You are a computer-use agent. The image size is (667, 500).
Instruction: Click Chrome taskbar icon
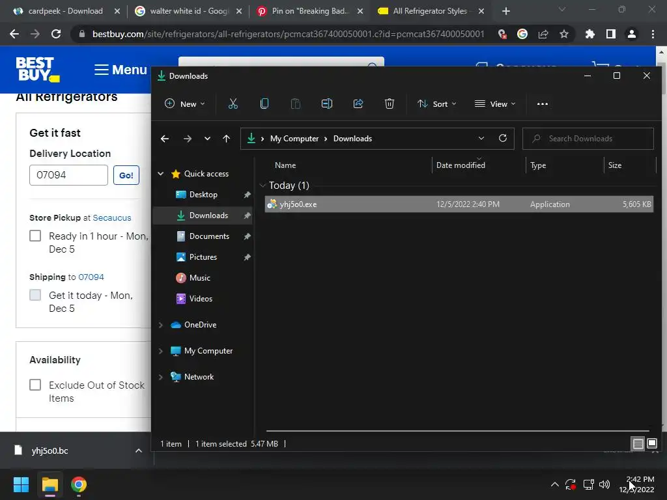[79, 484]
